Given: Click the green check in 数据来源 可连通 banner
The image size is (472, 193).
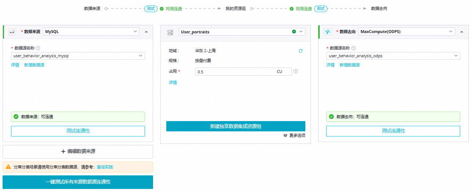Looking at the screenshot, I should point(16,117).
